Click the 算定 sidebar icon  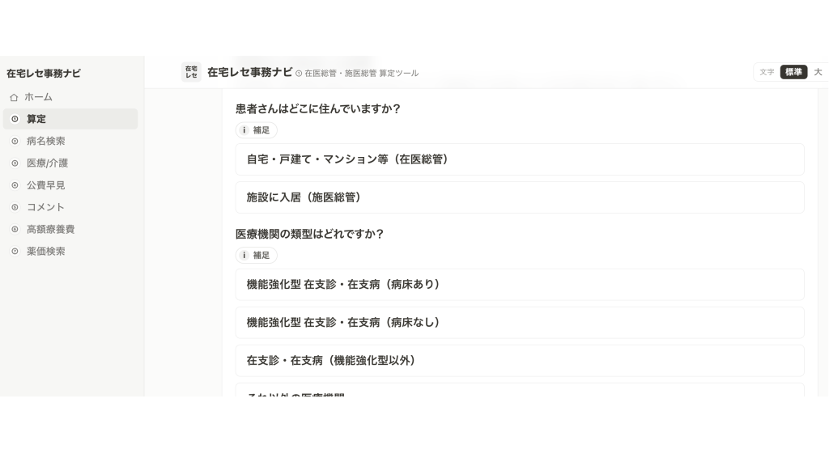coord(15,119)
